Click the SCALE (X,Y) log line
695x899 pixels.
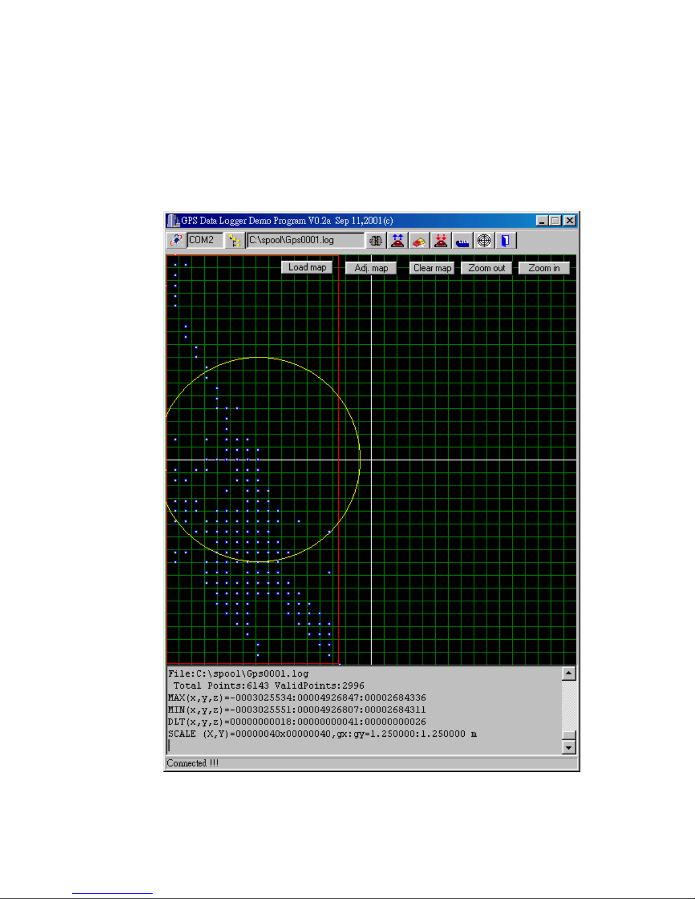[322, 733]
